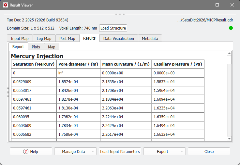Click the left side panel splitter handle
The image size is (240, 165).
coord(8,92)
